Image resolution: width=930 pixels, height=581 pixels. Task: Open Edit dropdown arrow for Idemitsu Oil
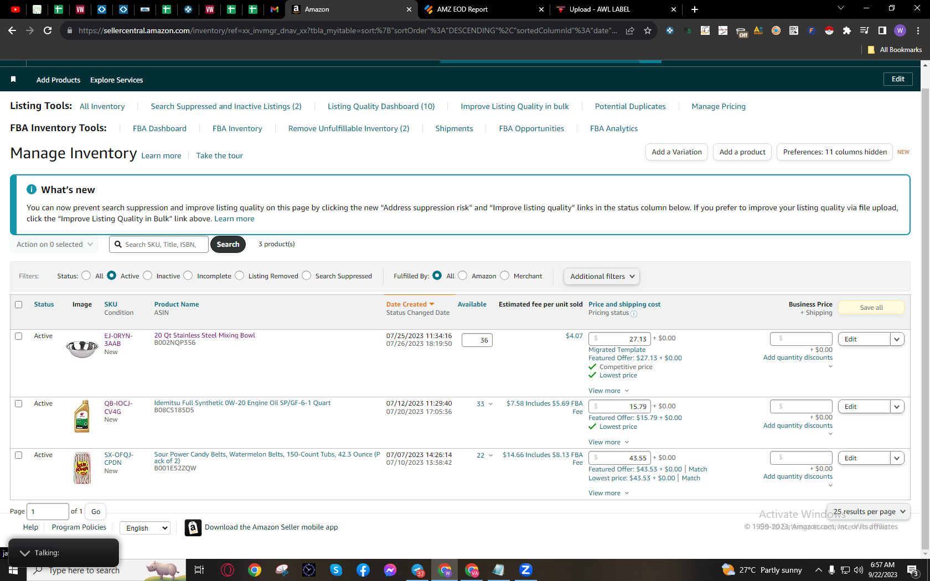tap(897, 407)
